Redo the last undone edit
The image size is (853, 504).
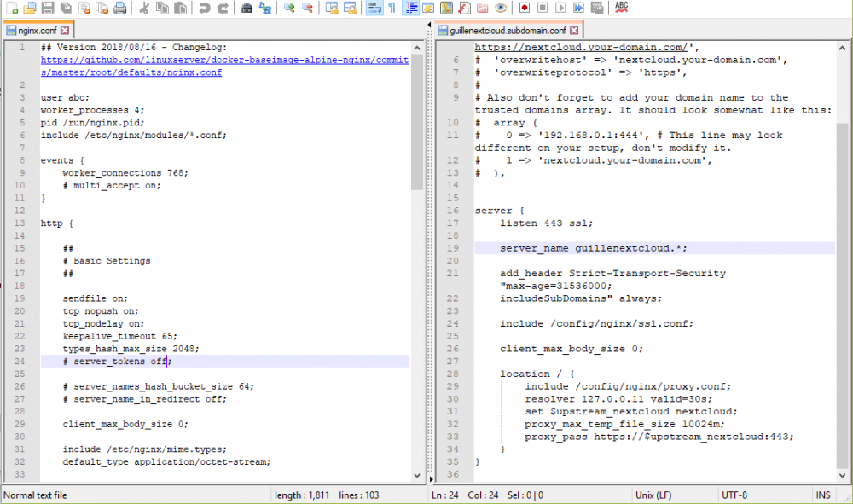pos(223,8)
